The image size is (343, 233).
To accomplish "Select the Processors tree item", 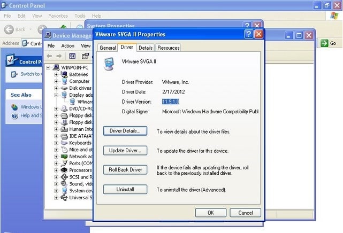I will (80, 170).
